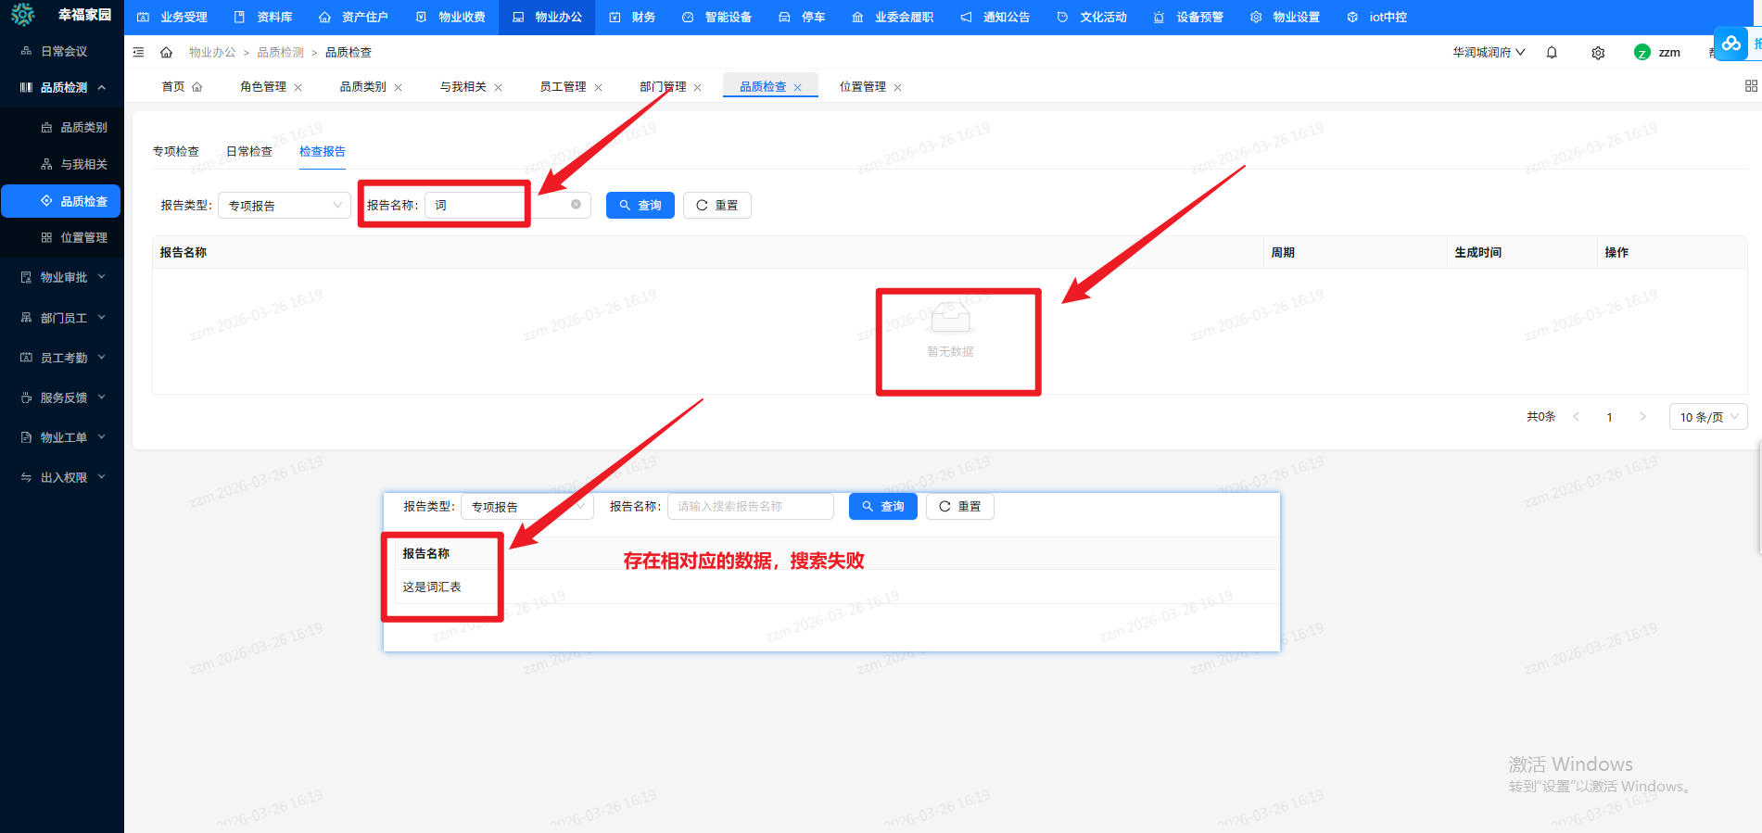Go to next page arrow in pagination

(x=1642, y=417)
